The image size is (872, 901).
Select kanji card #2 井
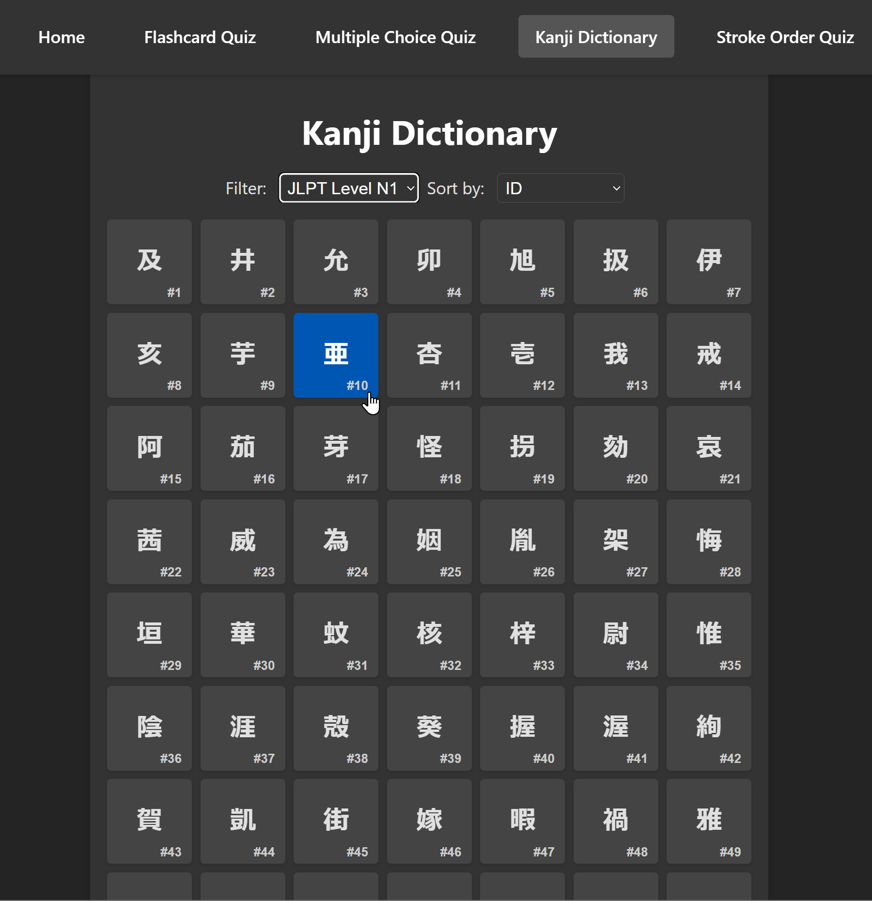[x=243, y=262]
